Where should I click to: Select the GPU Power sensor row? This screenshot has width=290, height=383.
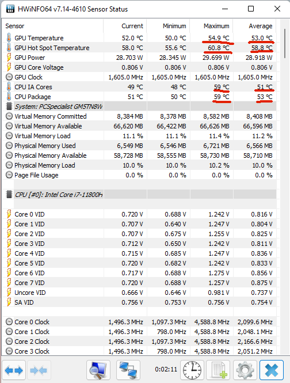click(x=139, y=58)
